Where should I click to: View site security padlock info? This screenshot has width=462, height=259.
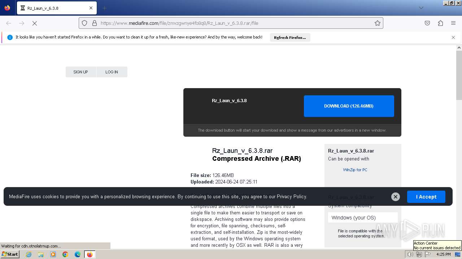pyautogui.click(x=95, y=23)
